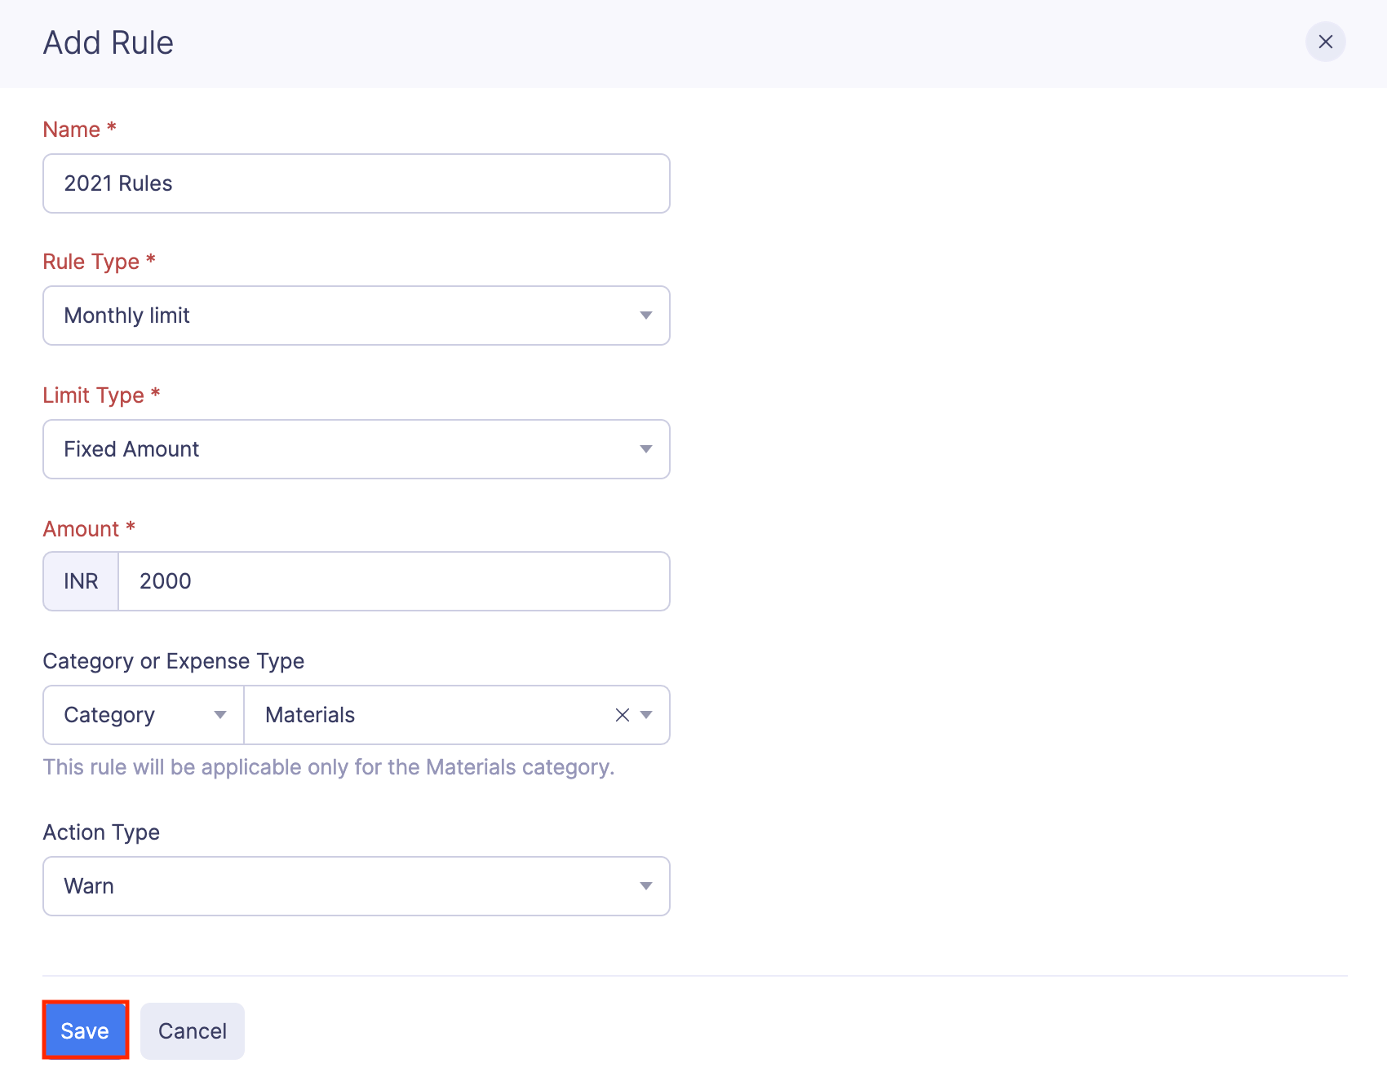Click the arrow next to Materials clear icon
The image size is (1387, 1081).
click(646, 715)
